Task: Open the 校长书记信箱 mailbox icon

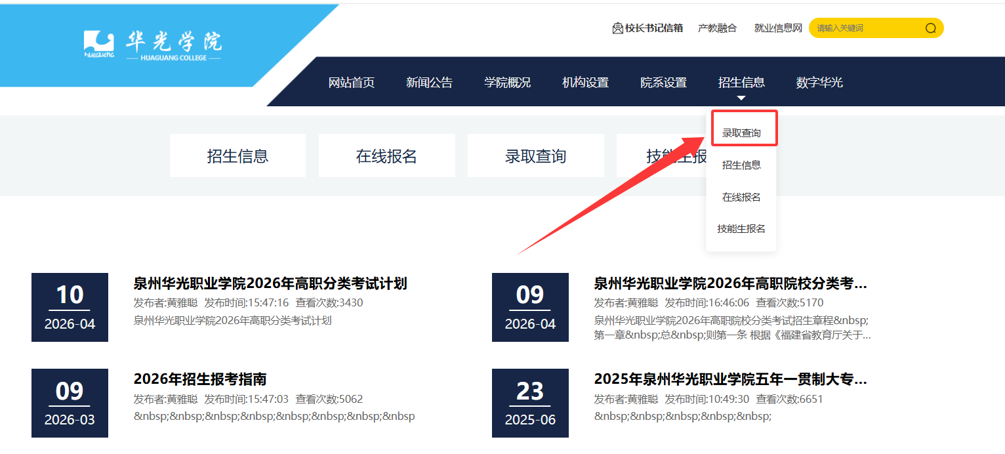Action: [617, 28]
